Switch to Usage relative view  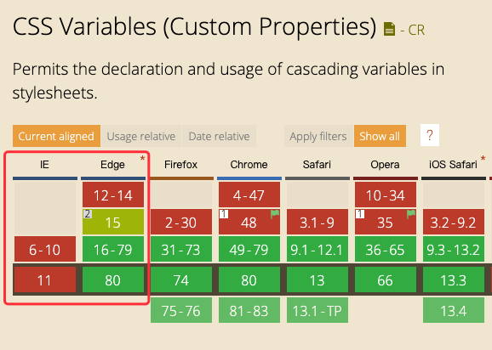tap(141, 136)
